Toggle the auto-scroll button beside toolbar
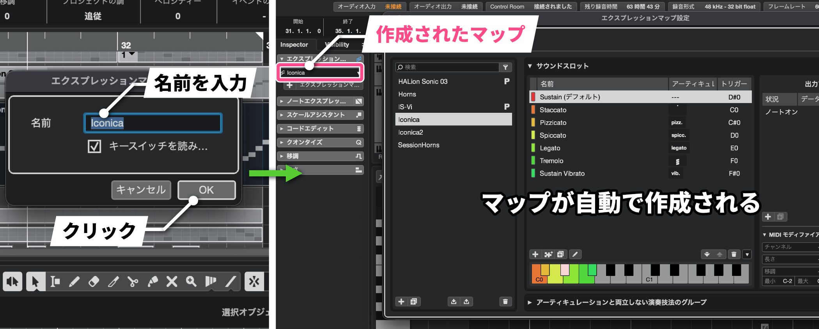Screen dimensions: 819x329 [x=254, y=281]
